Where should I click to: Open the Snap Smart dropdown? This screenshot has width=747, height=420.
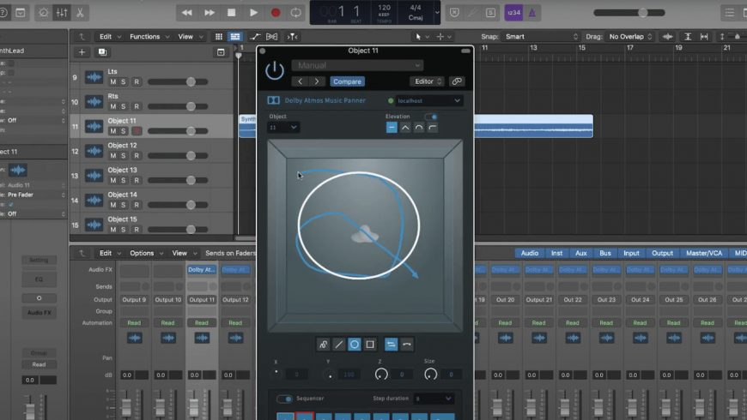tap(542, 37)
